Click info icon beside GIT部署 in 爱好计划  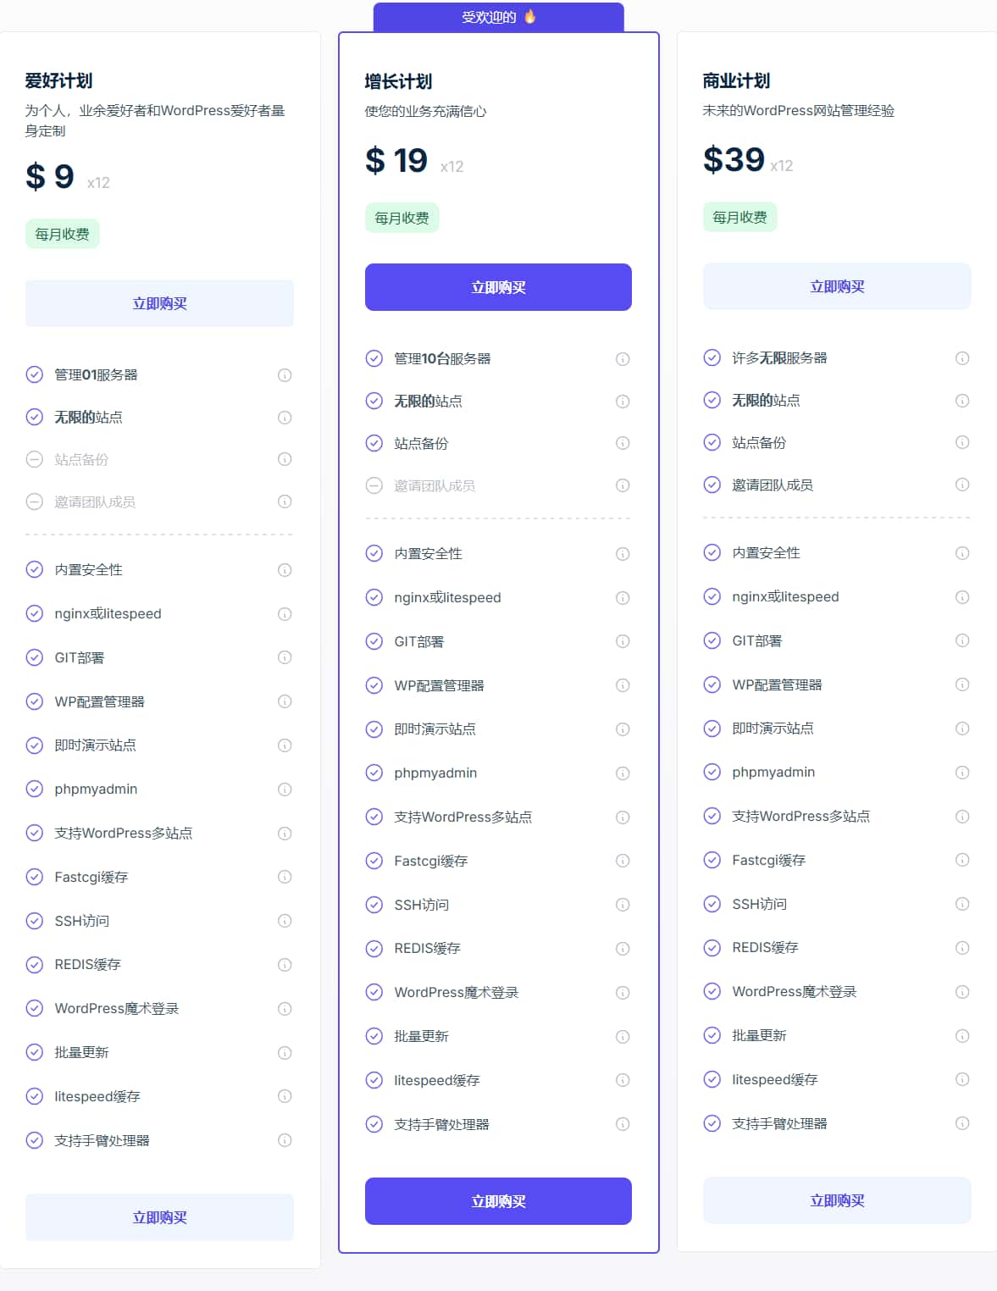pyautogui.click(x=285, y=657)
